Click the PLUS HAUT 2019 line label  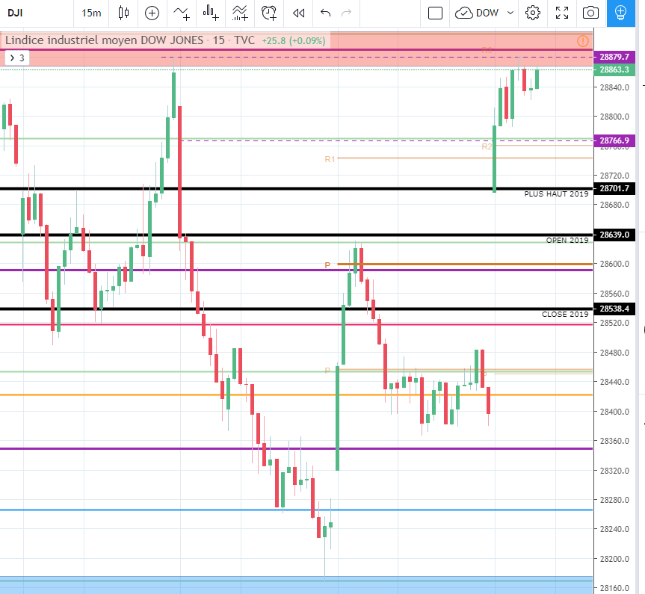pyautogui.click(x=556, y=194)
